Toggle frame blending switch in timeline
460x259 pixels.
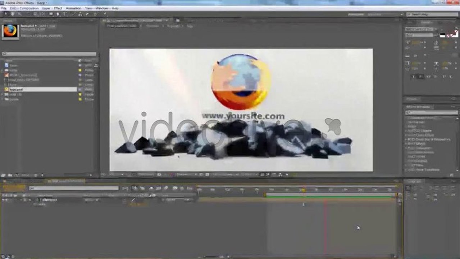click(x=159, y=188)
